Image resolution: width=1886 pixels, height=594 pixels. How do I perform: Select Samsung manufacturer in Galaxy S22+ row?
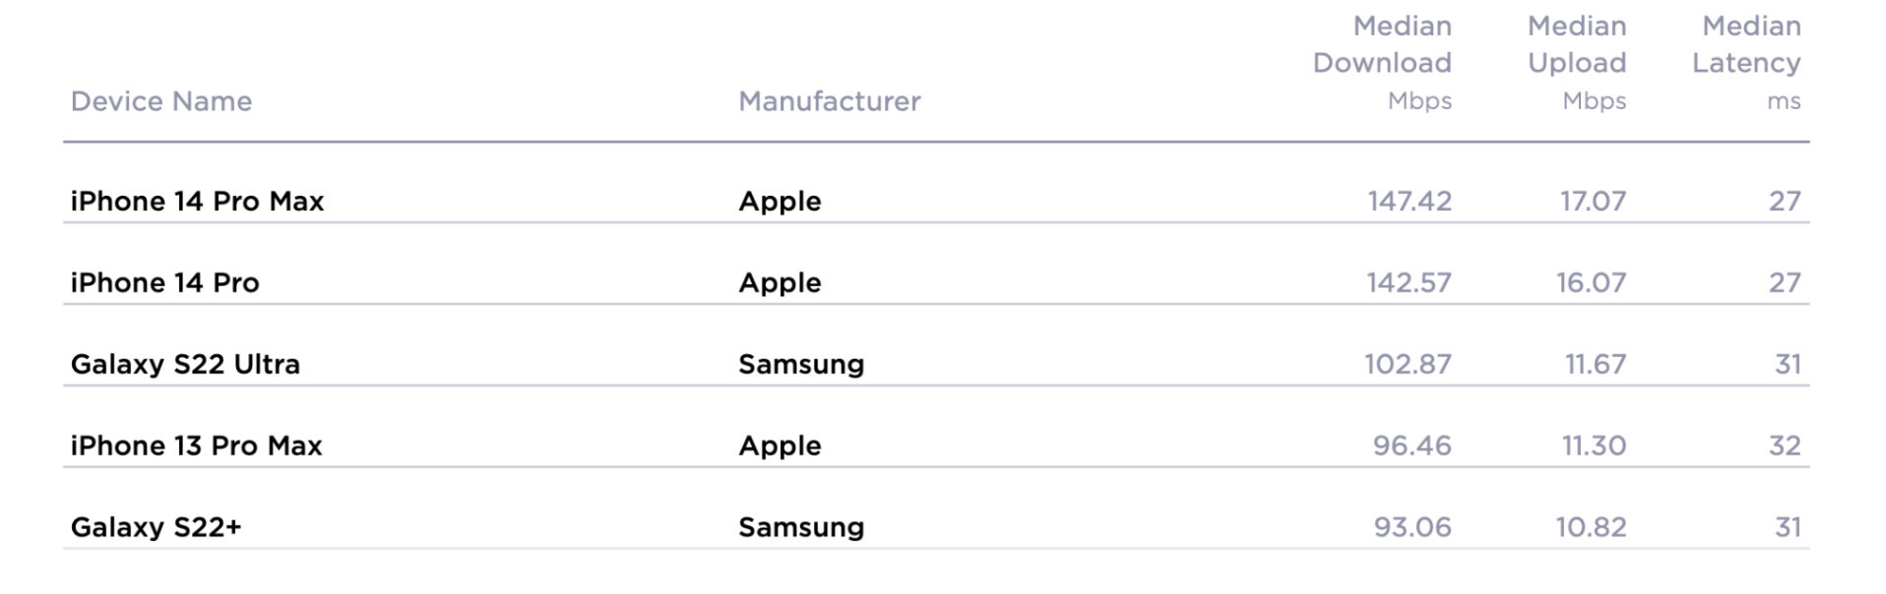pos(801,528)
